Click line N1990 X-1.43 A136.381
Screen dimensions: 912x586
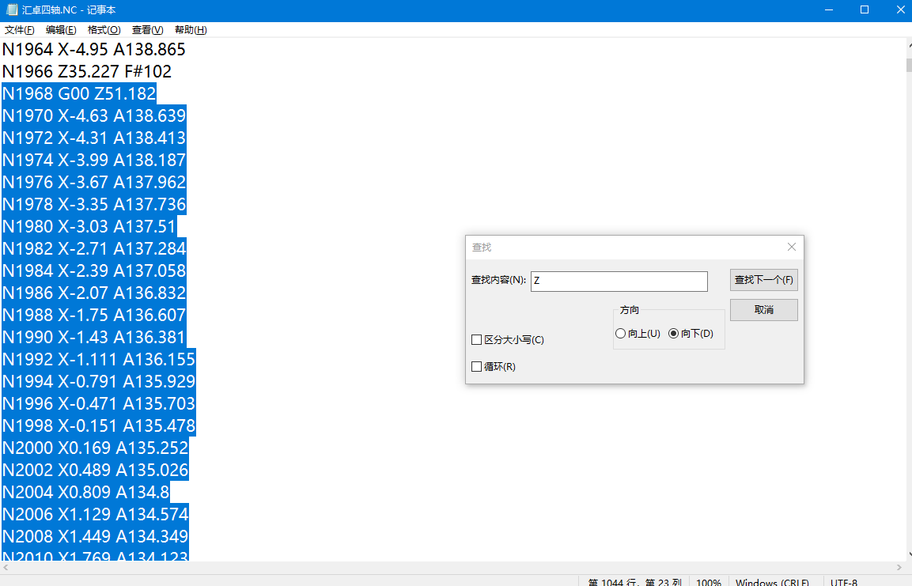coord(93,337)
